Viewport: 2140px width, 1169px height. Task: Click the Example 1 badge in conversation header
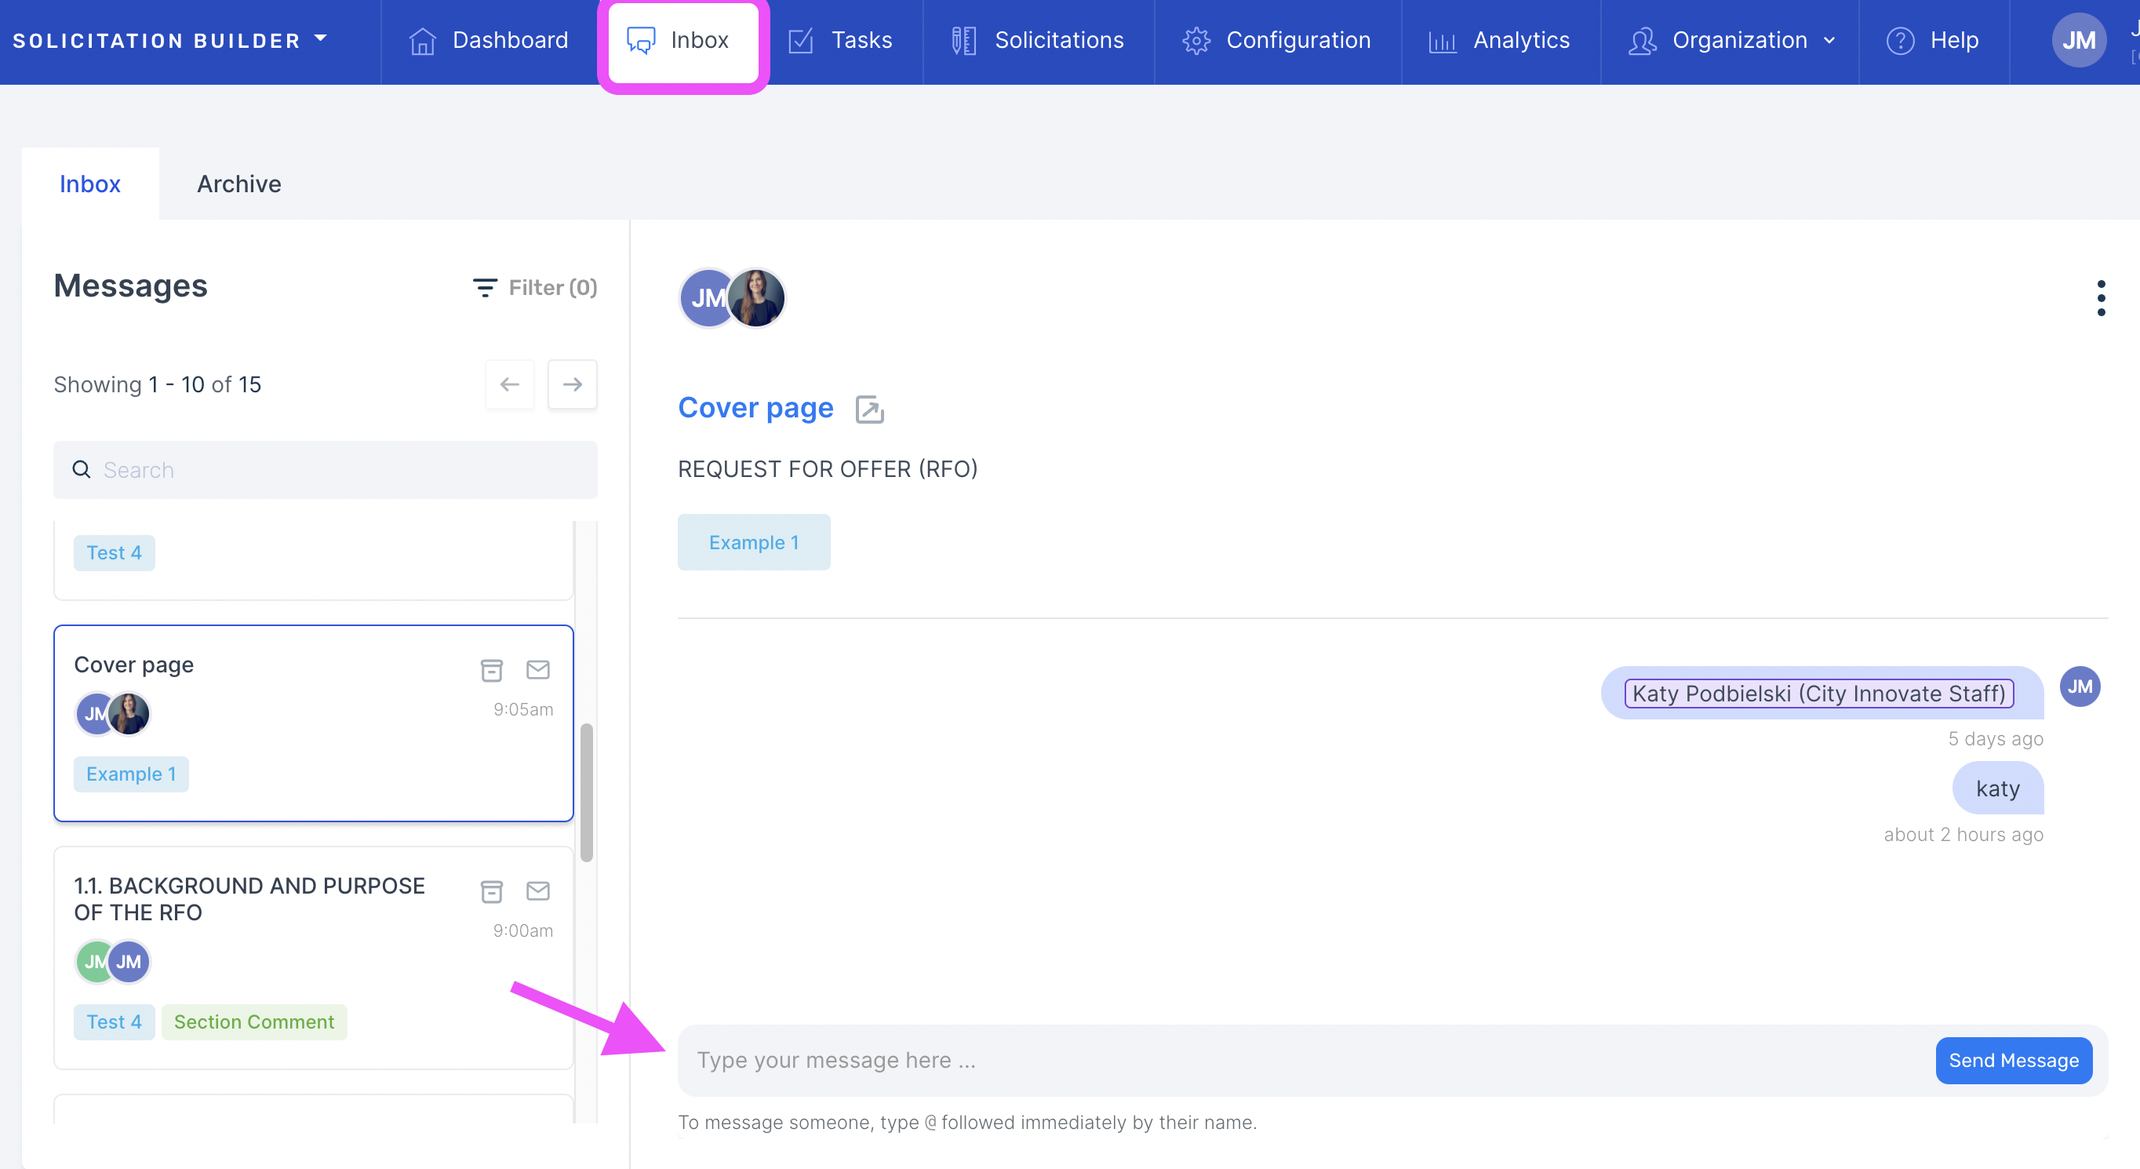click(x=754, y=541)
